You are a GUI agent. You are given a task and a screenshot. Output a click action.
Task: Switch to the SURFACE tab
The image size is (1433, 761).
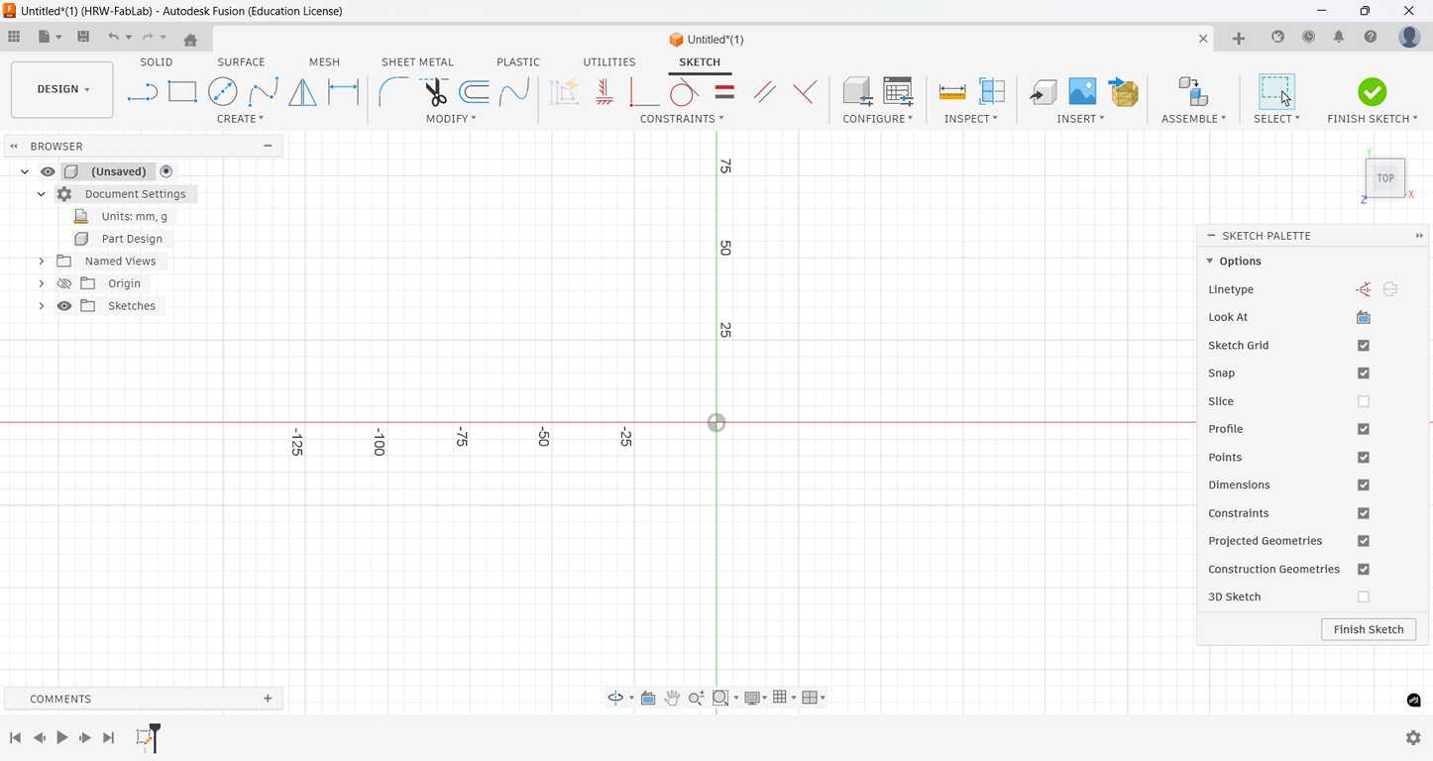[x=241, y=62]
